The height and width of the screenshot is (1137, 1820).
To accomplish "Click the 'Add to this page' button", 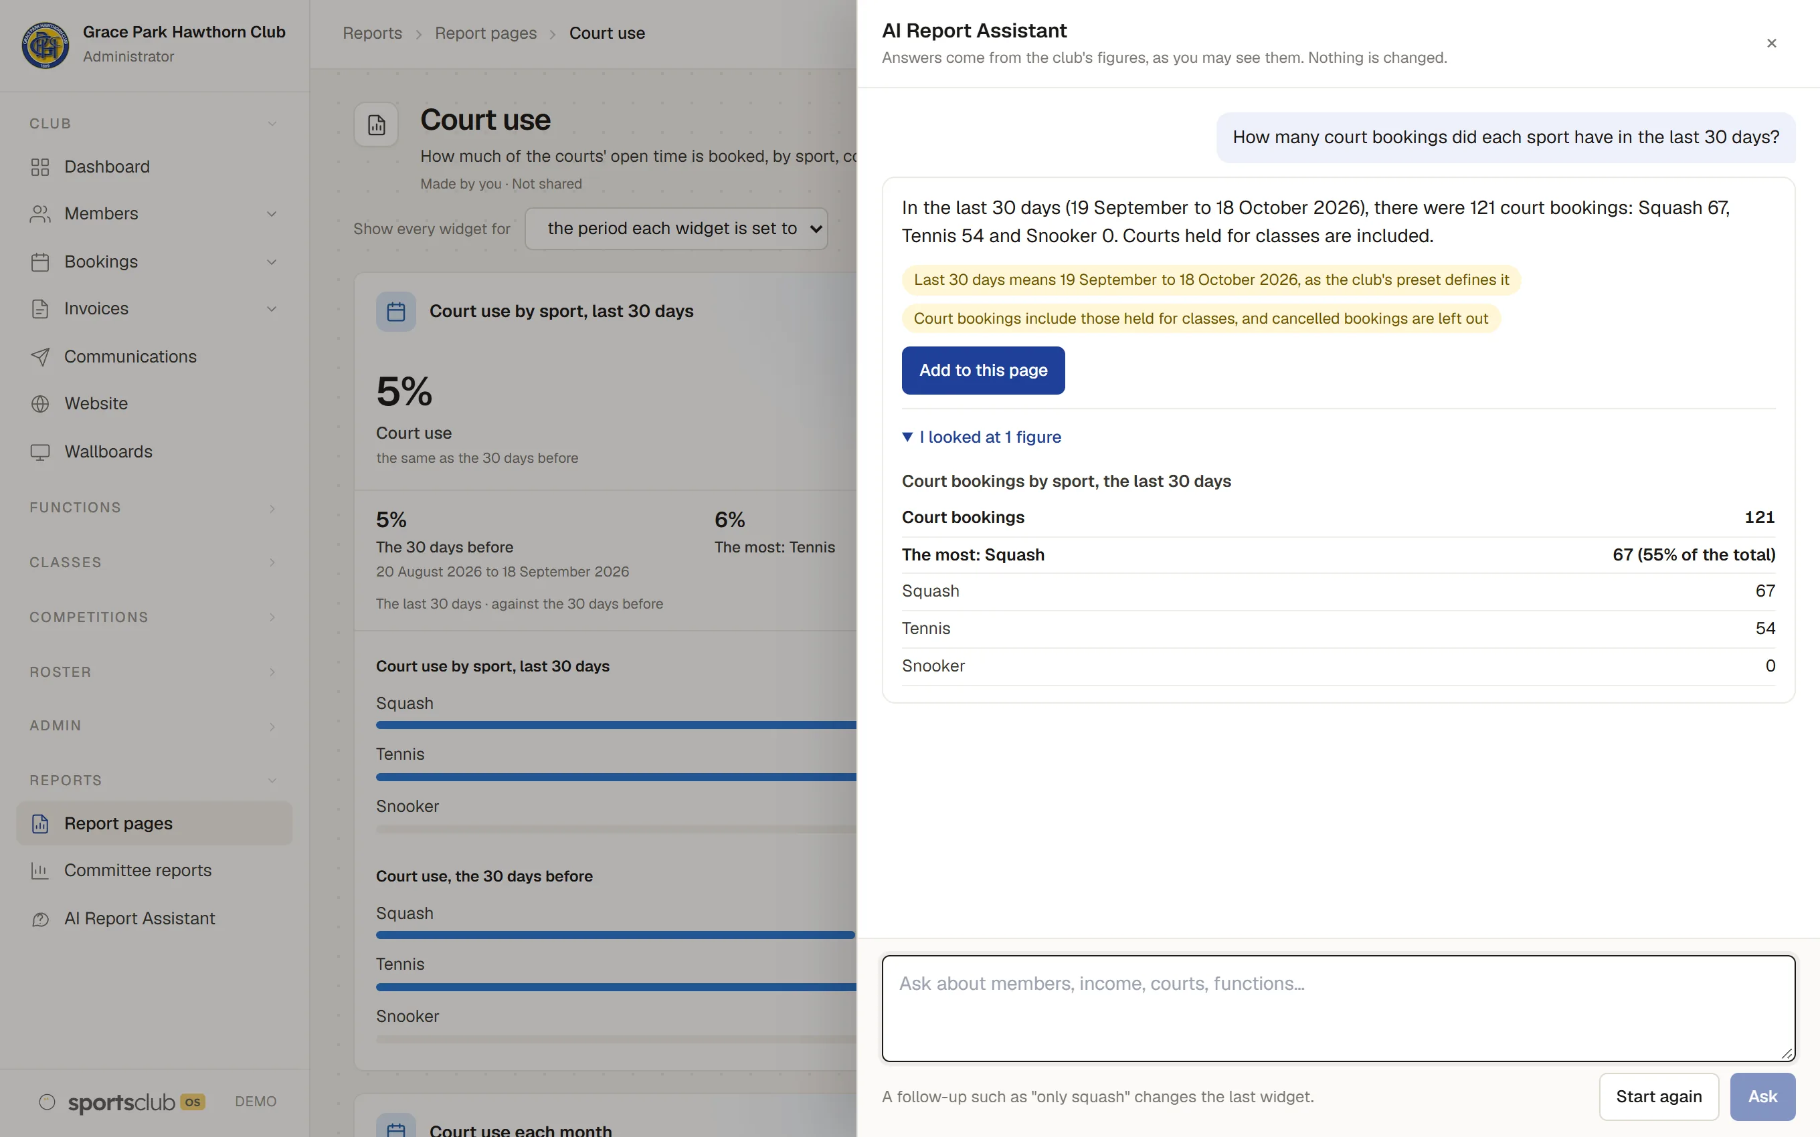I will point(983,371).
